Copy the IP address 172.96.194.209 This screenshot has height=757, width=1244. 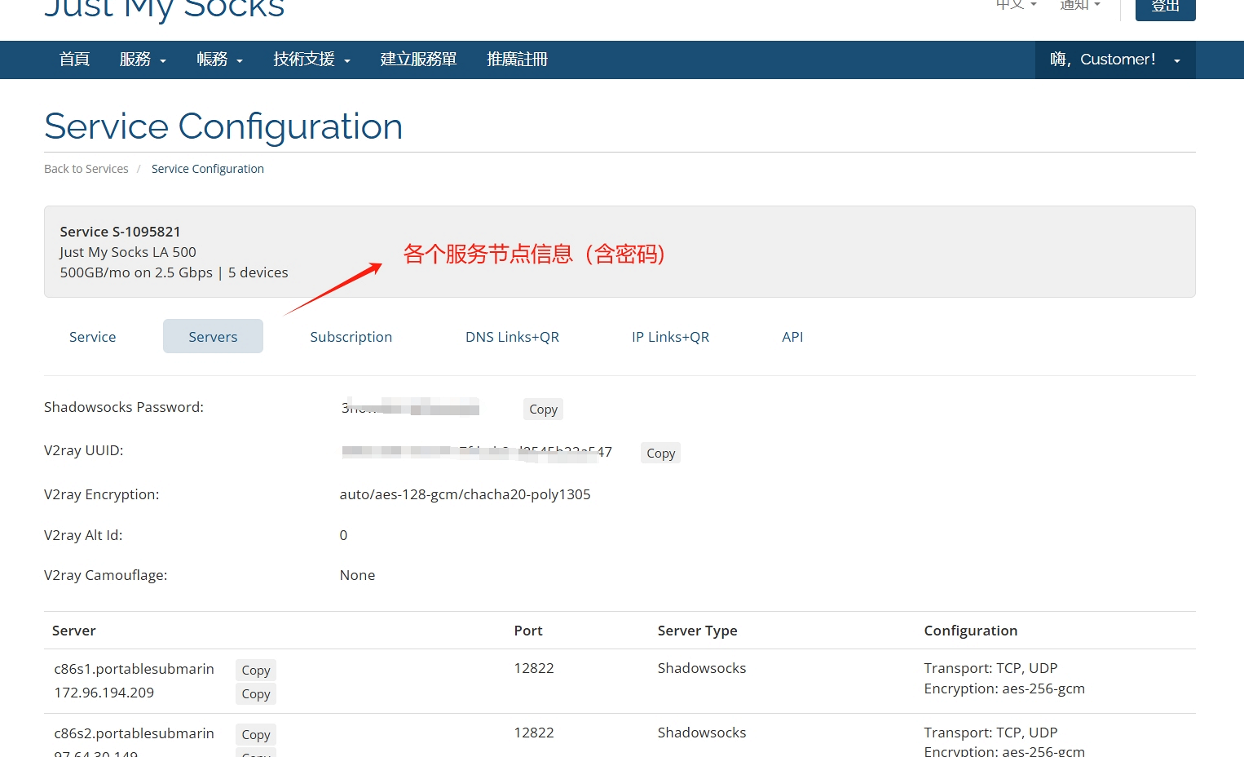256,694
